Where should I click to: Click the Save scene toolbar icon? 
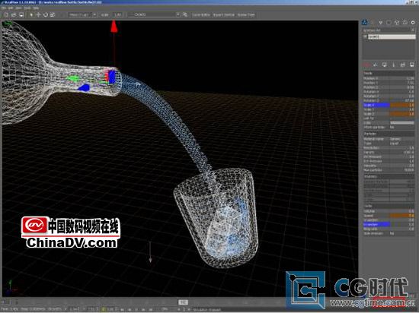point(21,14)
